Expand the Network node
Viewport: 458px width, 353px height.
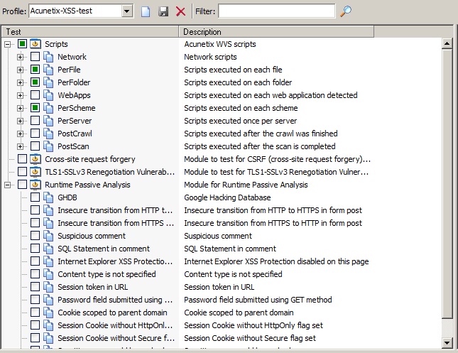coord(20,58)
